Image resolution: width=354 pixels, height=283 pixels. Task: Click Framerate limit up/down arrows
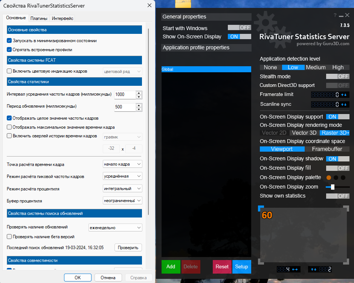(344, 95)
